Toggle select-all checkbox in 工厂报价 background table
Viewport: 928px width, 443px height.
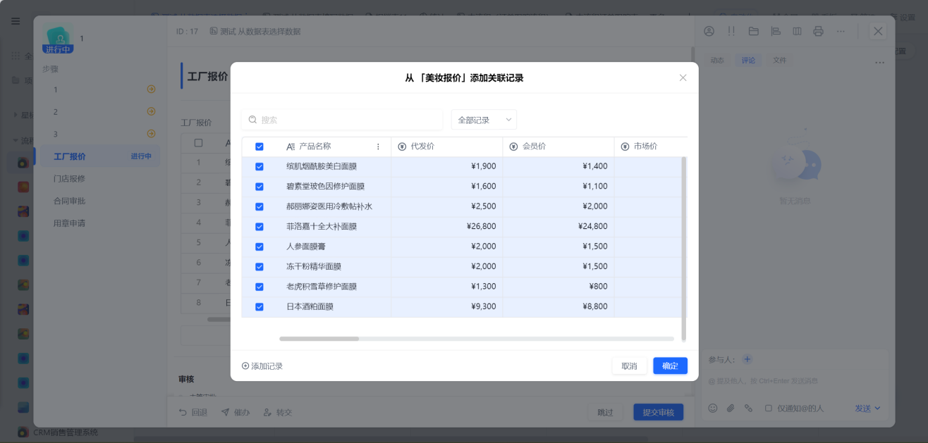click(199, 142)
